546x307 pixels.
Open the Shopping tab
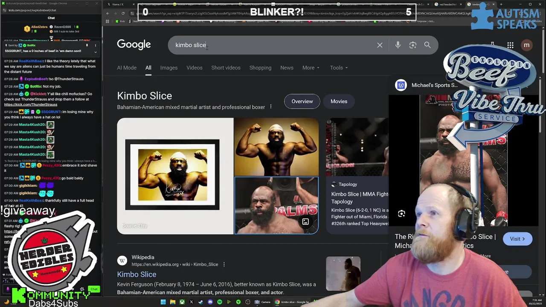coord(260,68)
